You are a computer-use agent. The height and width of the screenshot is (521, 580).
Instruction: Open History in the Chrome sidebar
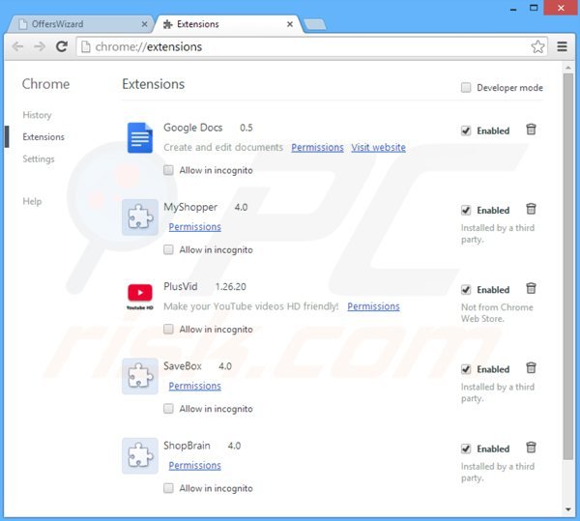point(37,115)
